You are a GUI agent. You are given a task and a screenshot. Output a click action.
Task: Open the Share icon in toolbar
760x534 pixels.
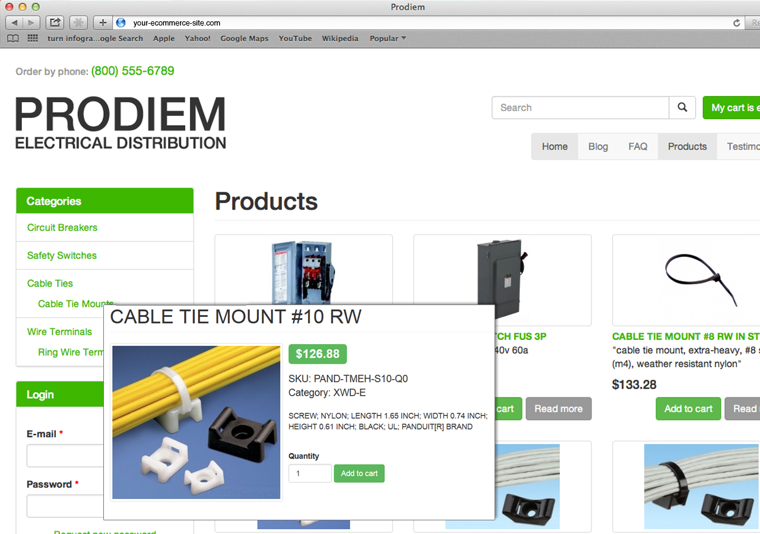[55, 23]
